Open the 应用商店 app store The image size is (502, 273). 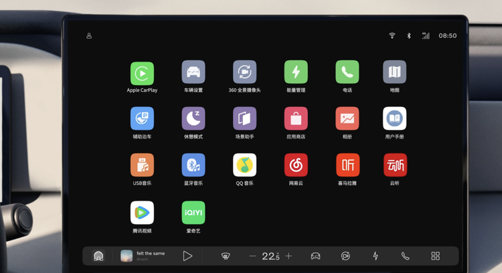296,118
